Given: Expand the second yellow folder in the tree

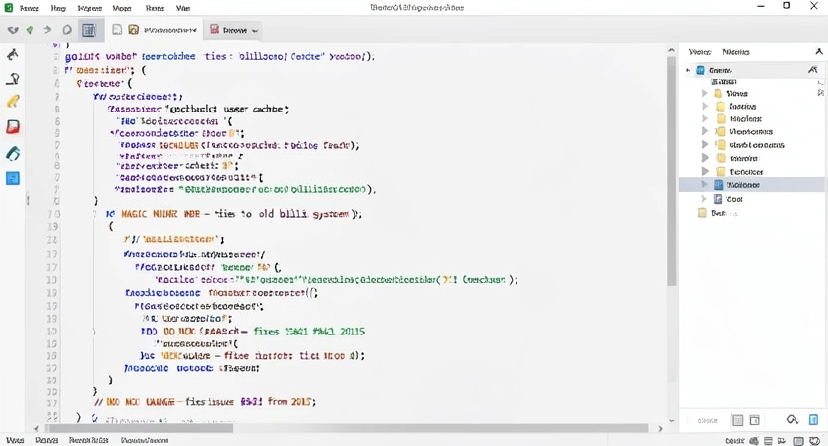Looking at the screenshot, I should coord(704,107).
